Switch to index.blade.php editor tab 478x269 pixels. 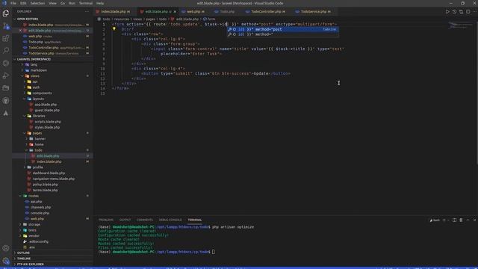tap(114, 12)
